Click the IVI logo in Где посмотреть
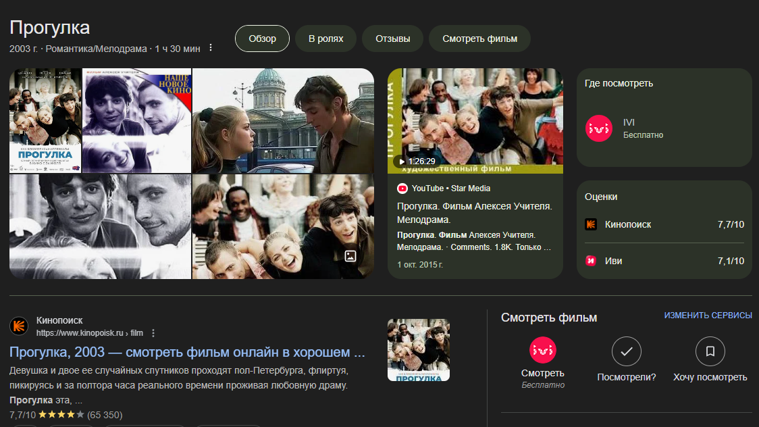Screen dimensions: 759x427 coord(599,128)
